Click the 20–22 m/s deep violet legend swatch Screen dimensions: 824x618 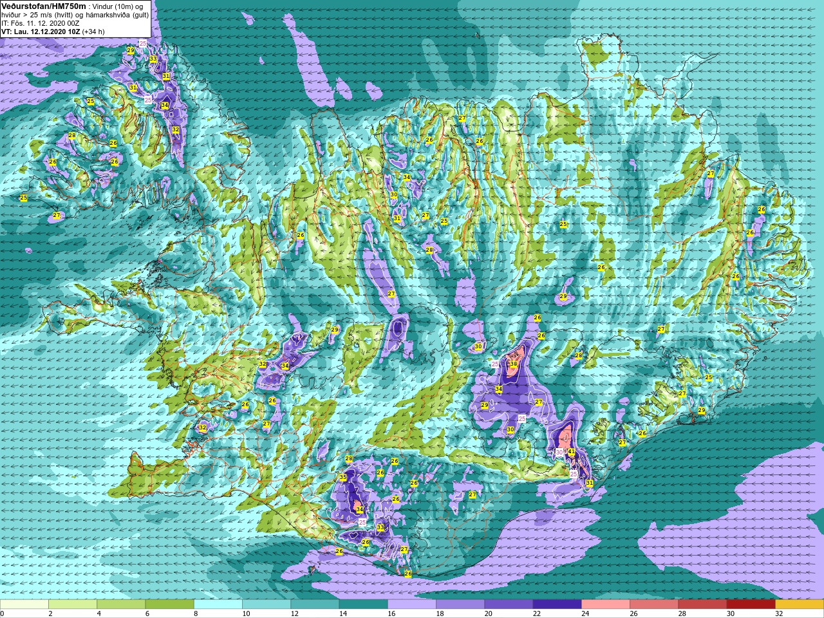point(509,604)
